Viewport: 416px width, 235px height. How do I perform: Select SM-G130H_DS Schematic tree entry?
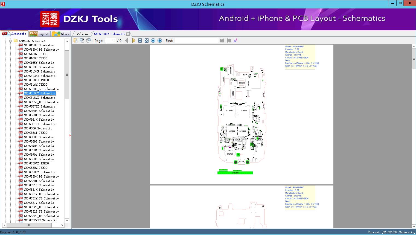pos(41,50)
